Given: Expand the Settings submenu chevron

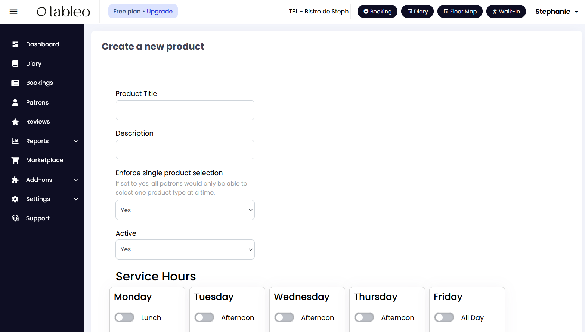Looking at the screenshot, I should [76, 199].
